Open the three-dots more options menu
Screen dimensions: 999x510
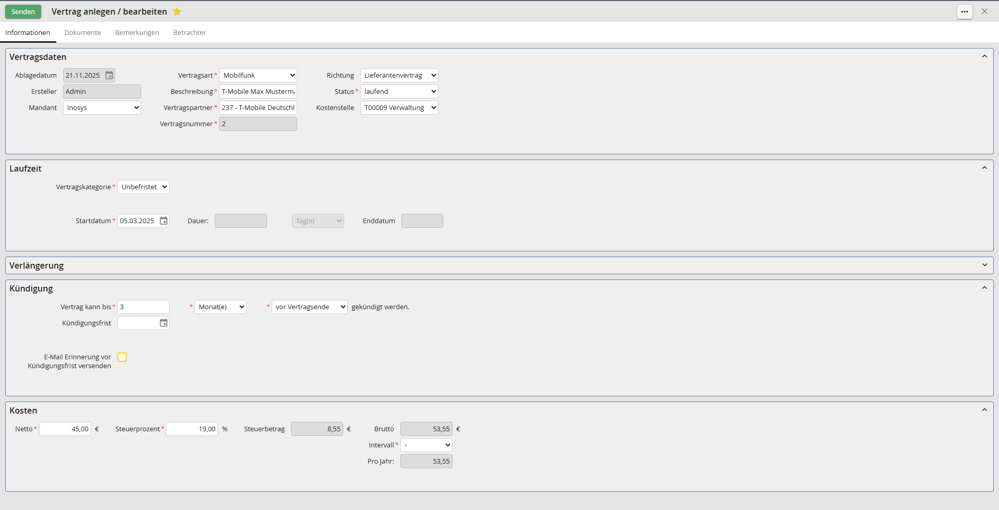pyautogui.click(x=964, y=11)
